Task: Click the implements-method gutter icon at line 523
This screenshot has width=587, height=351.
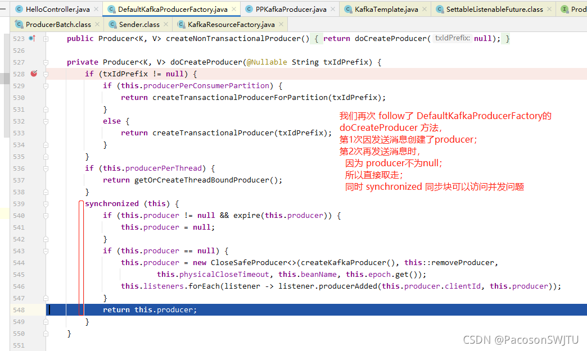Action: click(x=32, y=38)
